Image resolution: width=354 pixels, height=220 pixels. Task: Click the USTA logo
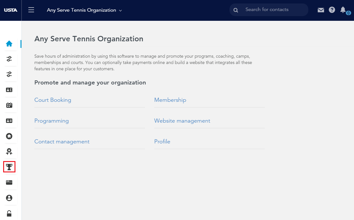coord(11,10)
